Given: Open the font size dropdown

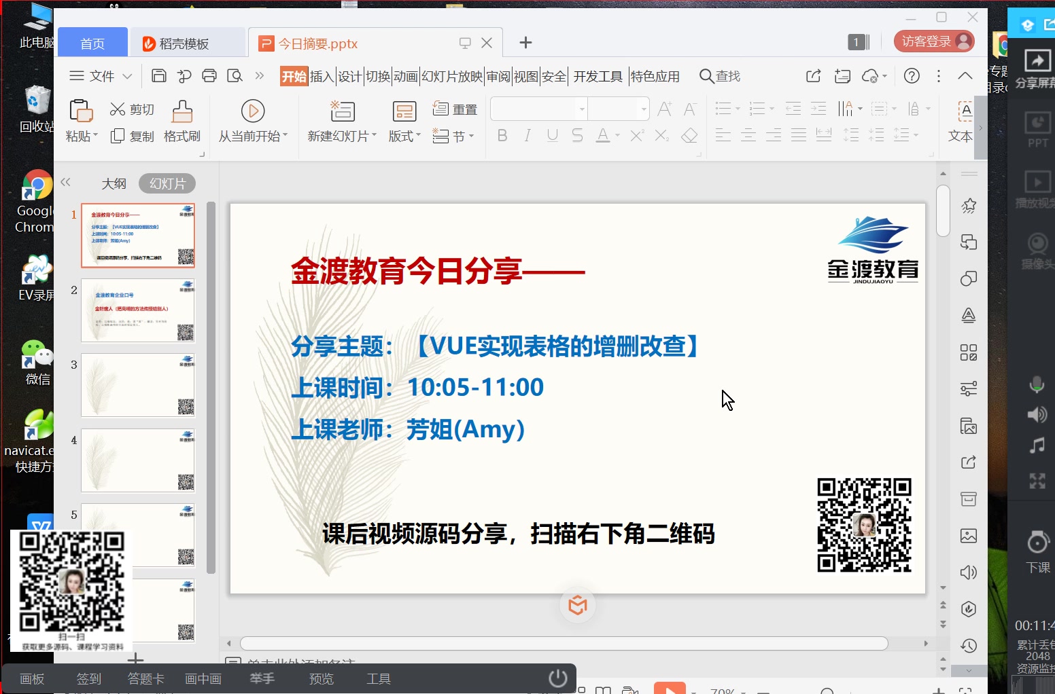Looking at the screenshot, I should (x=643, y=109).
